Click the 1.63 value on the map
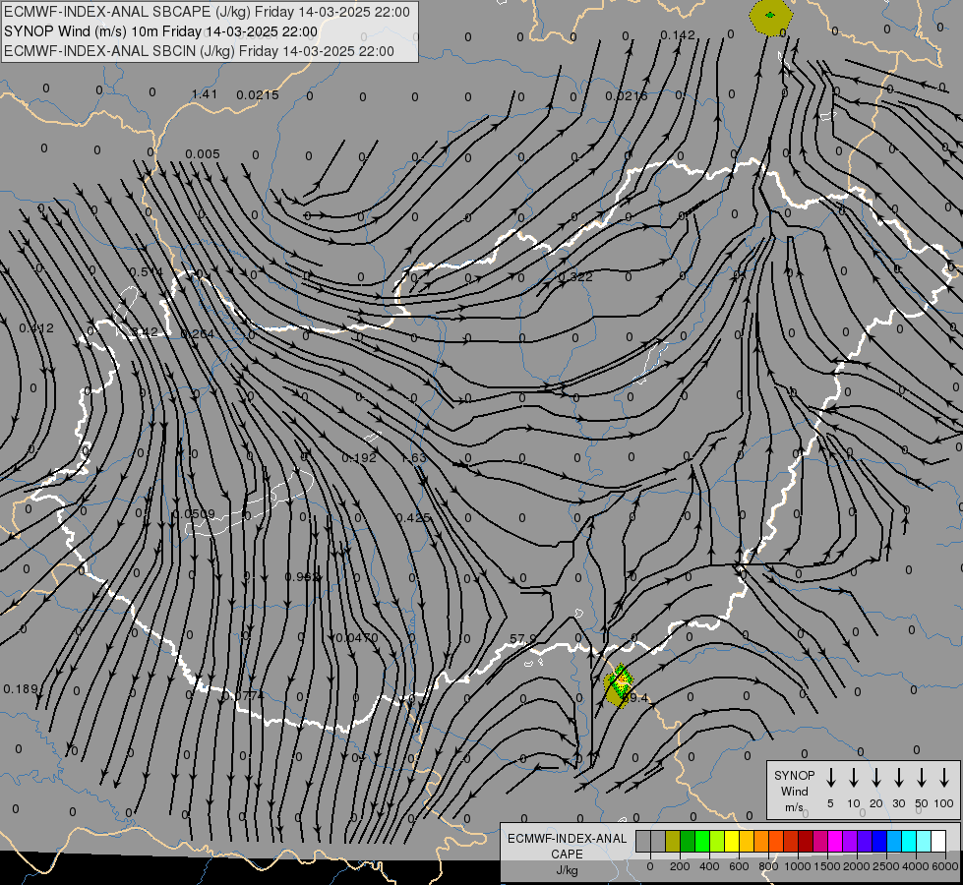Image resolution: width=963 pixels, height=885 pixels. coord(413,457)
